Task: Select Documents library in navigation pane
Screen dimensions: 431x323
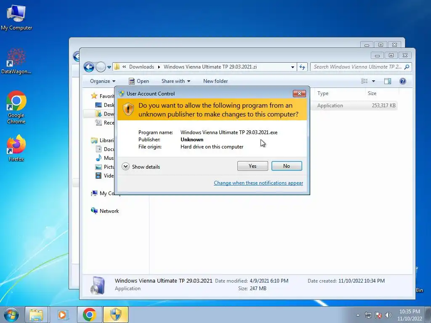Action: point(105,149)
